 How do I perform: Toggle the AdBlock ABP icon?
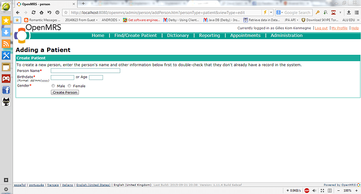(307, 190)
